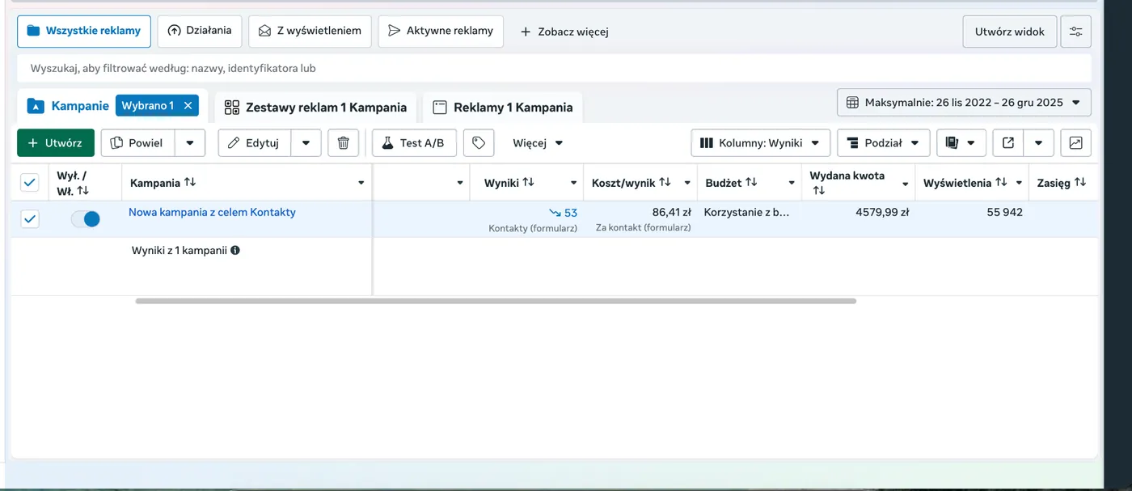Click the tag label icon
Screen dimensions: 1132x491
click(479, 143)
